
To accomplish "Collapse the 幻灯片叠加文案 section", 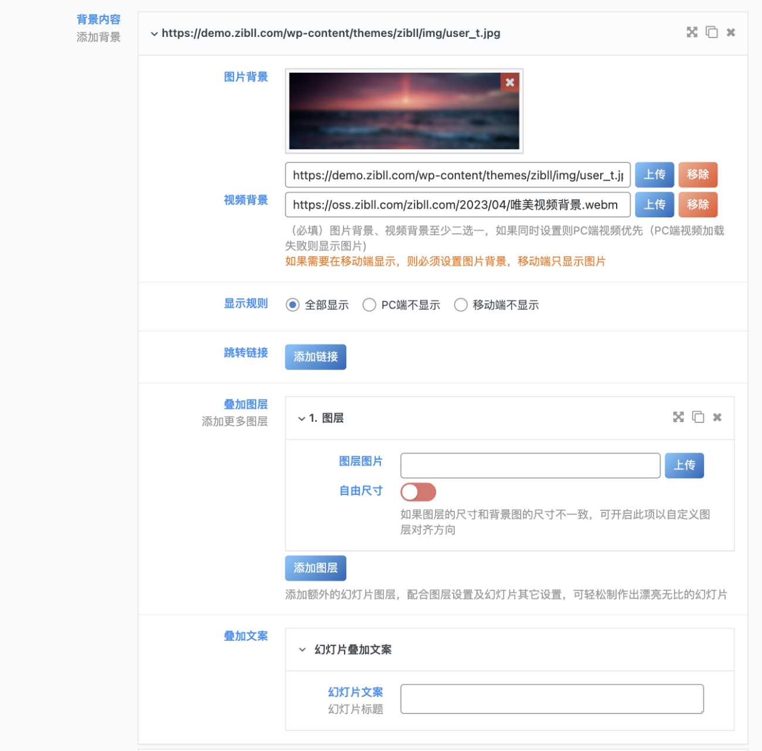I will tap(302, 650).
